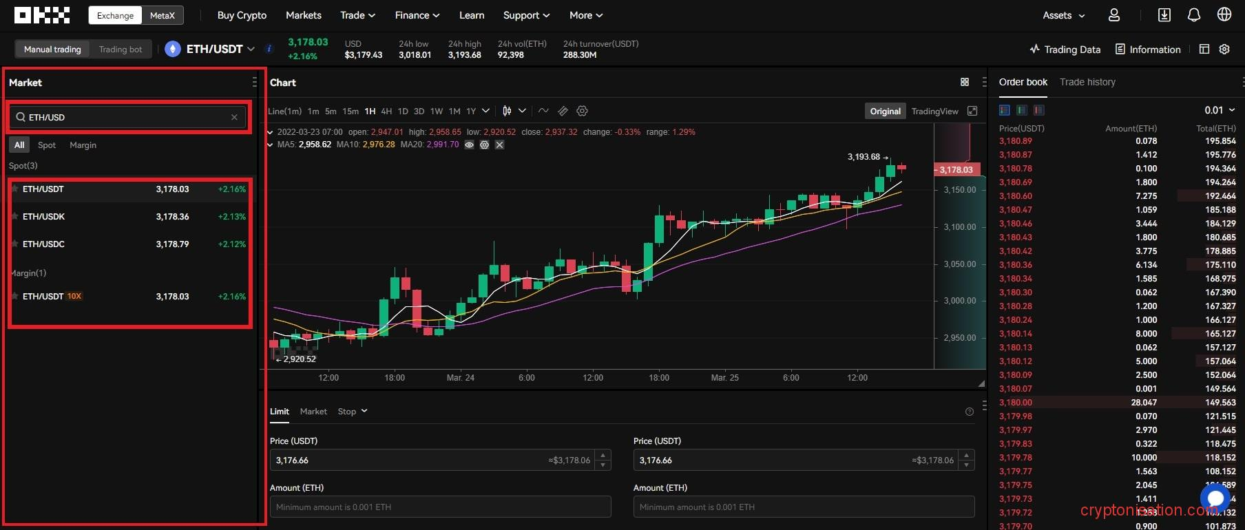Open the live chat support bubble
Image resolution: width=1245 pixels, height=530 pixels.
[1215, 498]
